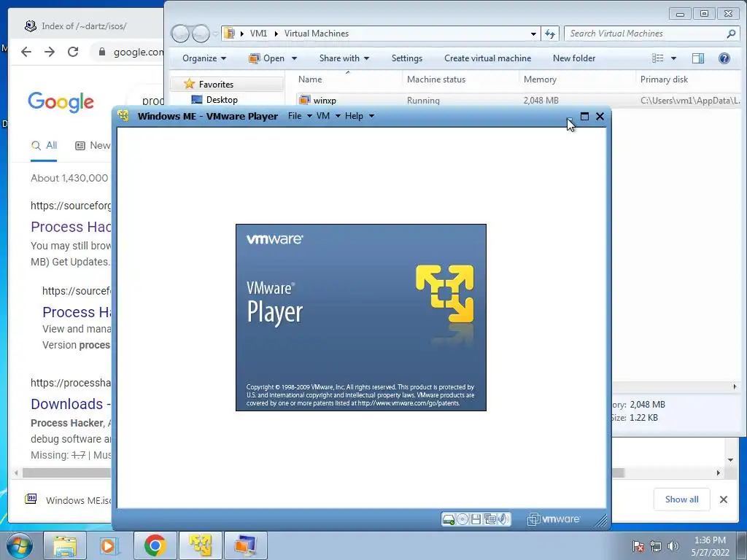
Task: Open the Help menu in VMware Player
Action: (x=359, y=116)
